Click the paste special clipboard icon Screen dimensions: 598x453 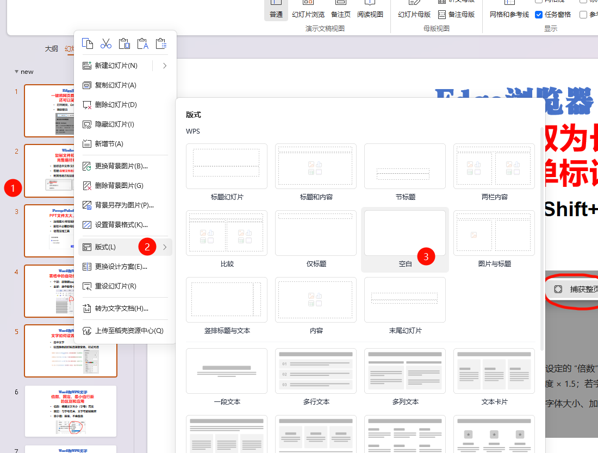coord(161,44)
